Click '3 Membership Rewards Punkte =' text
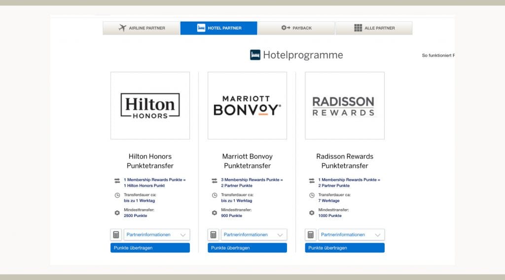This screenshot has width=505, height=280. [252, 180]
